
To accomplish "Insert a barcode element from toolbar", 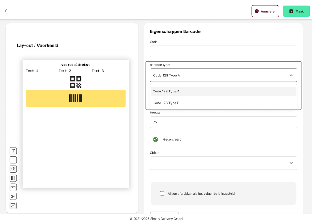I will click(13, 178).
